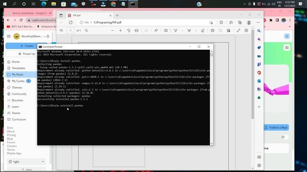Open a new tab in Edge
Screen dimensions: 307x172
(117, 15)
